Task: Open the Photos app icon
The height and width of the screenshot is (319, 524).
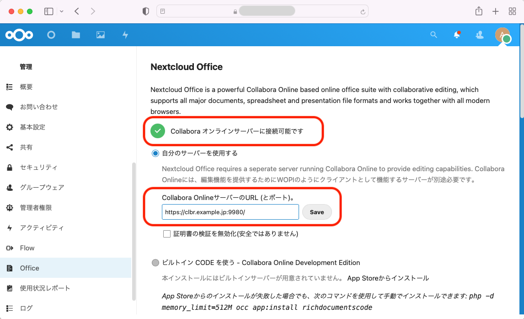Action: (101, 35)
